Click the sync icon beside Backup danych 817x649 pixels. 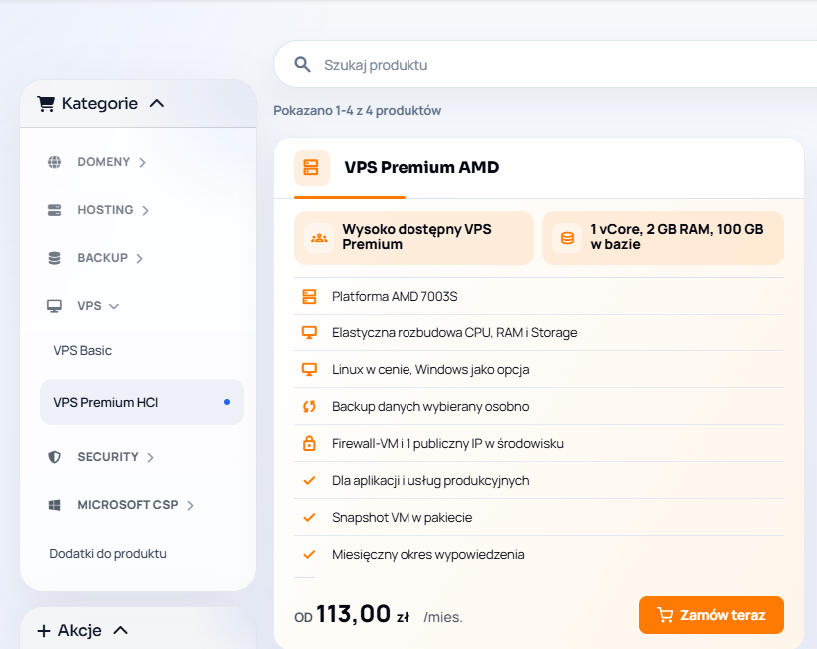pyautogui.click(x=309, y=406)
